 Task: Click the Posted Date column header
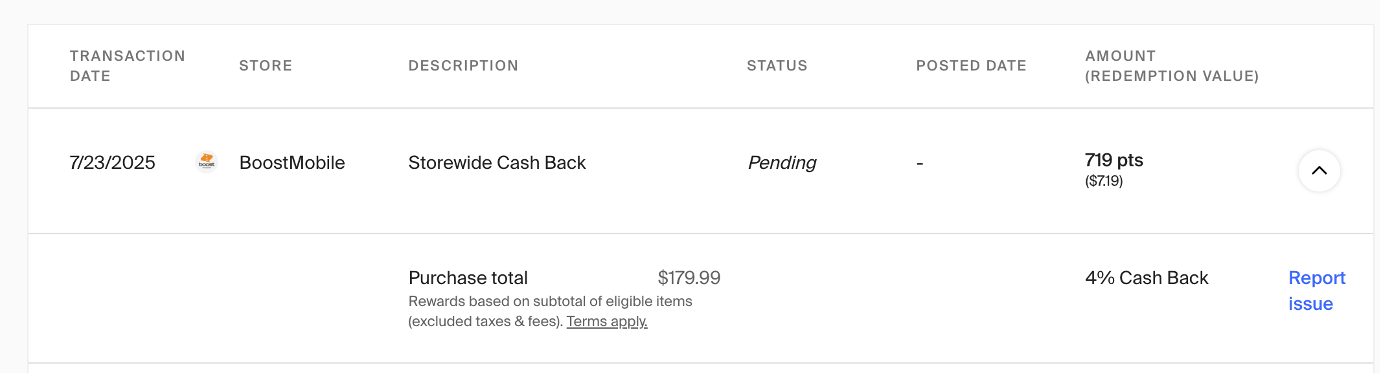[971, 66]
